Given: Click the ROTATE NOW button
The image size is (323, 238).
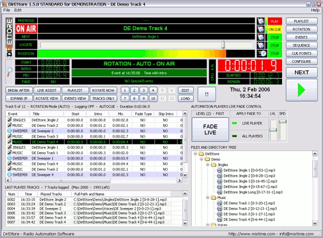Looking at the screenshot, I should [104, 90].
